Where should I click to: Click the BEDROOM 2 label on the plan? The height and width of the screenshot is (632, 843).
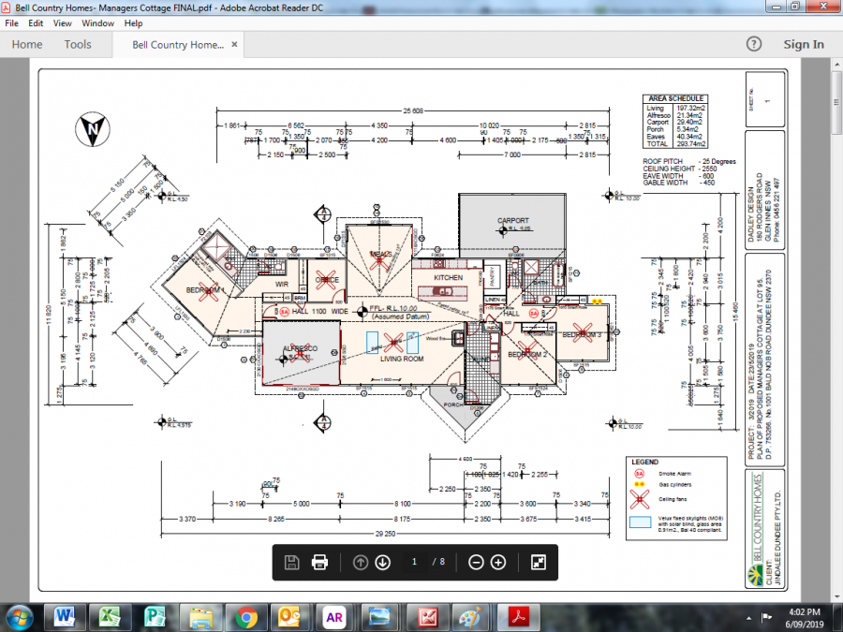tap(527, 355)
